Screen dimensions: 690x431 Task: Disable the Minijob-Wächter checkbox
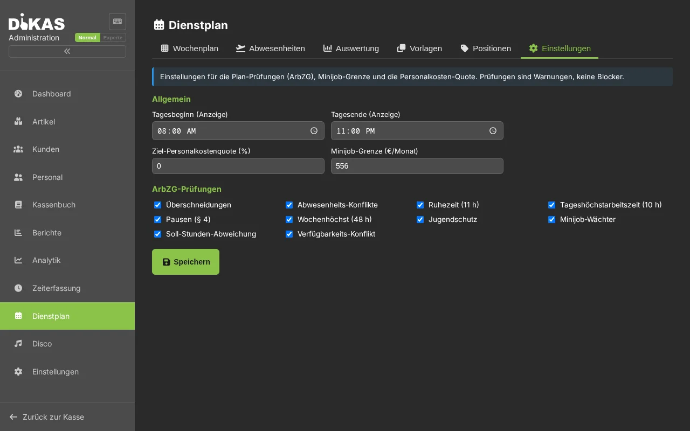pyautogui.click(x=552, y=219)
